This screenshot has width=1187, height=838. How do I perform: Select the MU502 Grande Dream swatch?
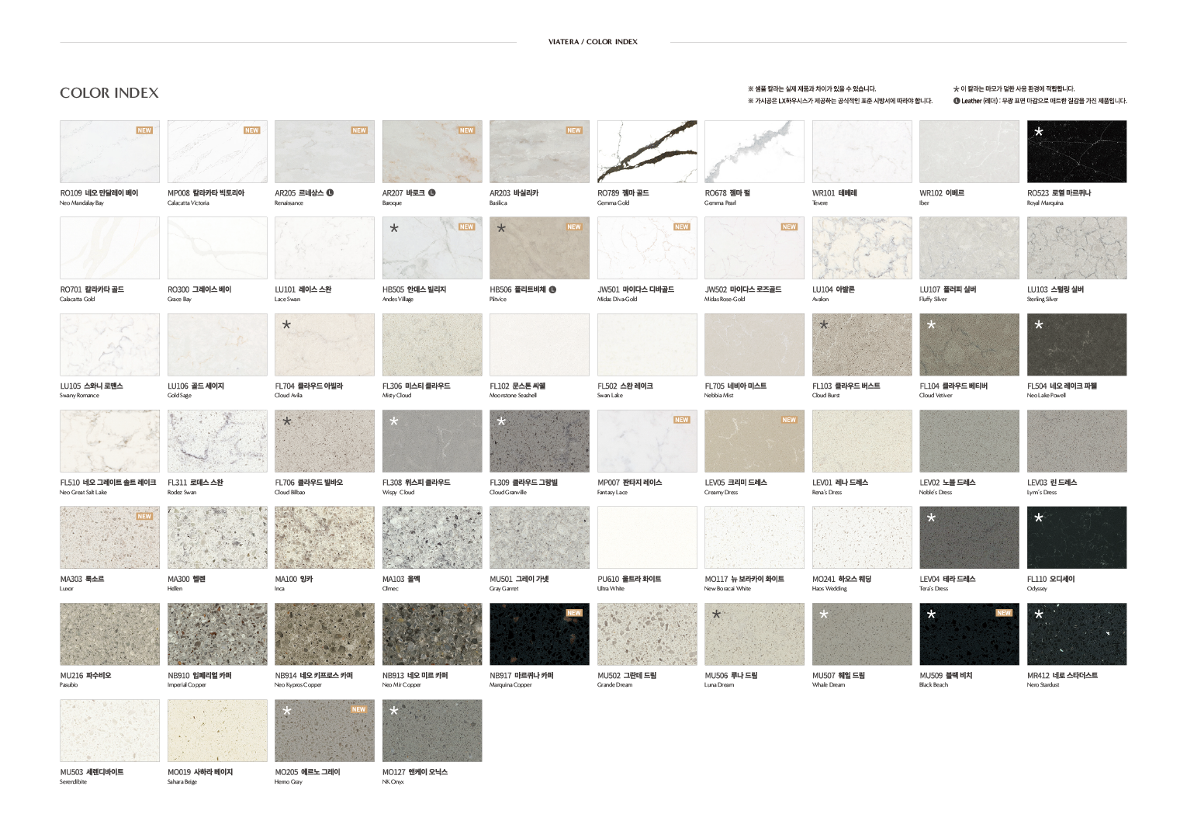(x=647, y=634)
